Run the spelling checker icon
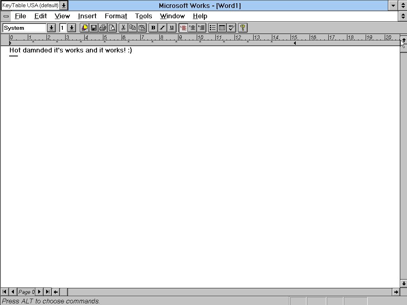407x305 pixels. [x=231, y=28]
